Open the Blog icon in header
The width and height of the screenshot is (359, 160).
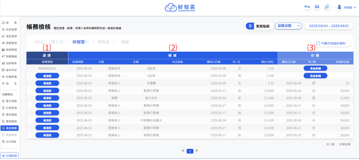point(307,7)
